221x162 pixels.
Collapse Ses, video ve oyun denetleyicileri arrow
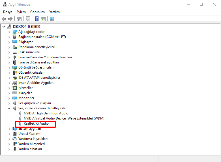pos(9,108)
